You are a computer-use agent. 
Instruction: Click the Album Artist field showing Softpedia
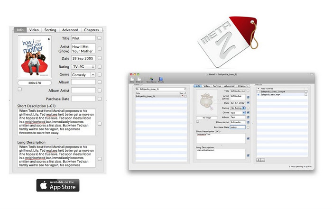(238, 122)
